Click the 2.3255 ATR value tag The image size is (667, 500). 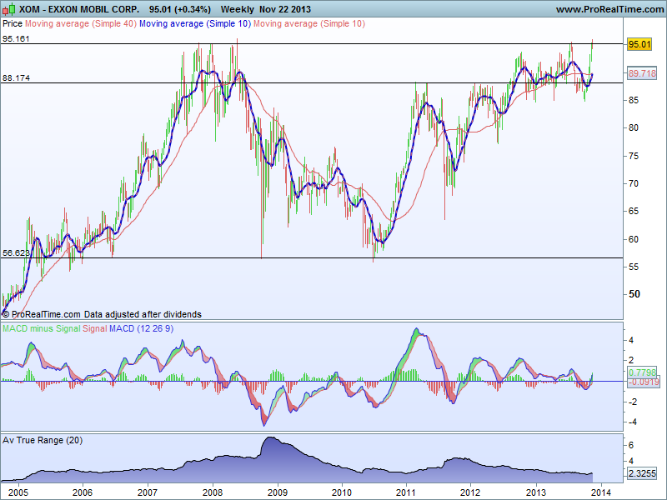pyautogui.click(x=642, y=473)
